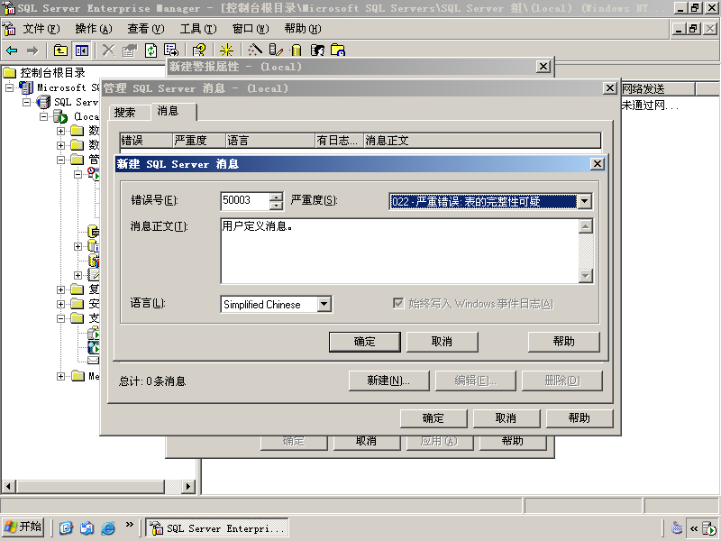
Task: Select the Microsoft SQL Servers tree icon
Action: (x=27, y=87)
